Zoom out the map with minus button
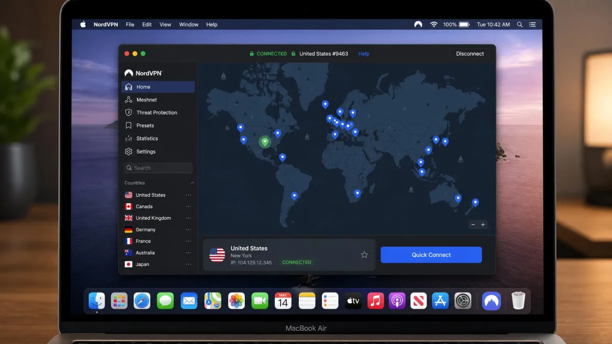Screen dimensions: 612x344 tap(473, 225)
